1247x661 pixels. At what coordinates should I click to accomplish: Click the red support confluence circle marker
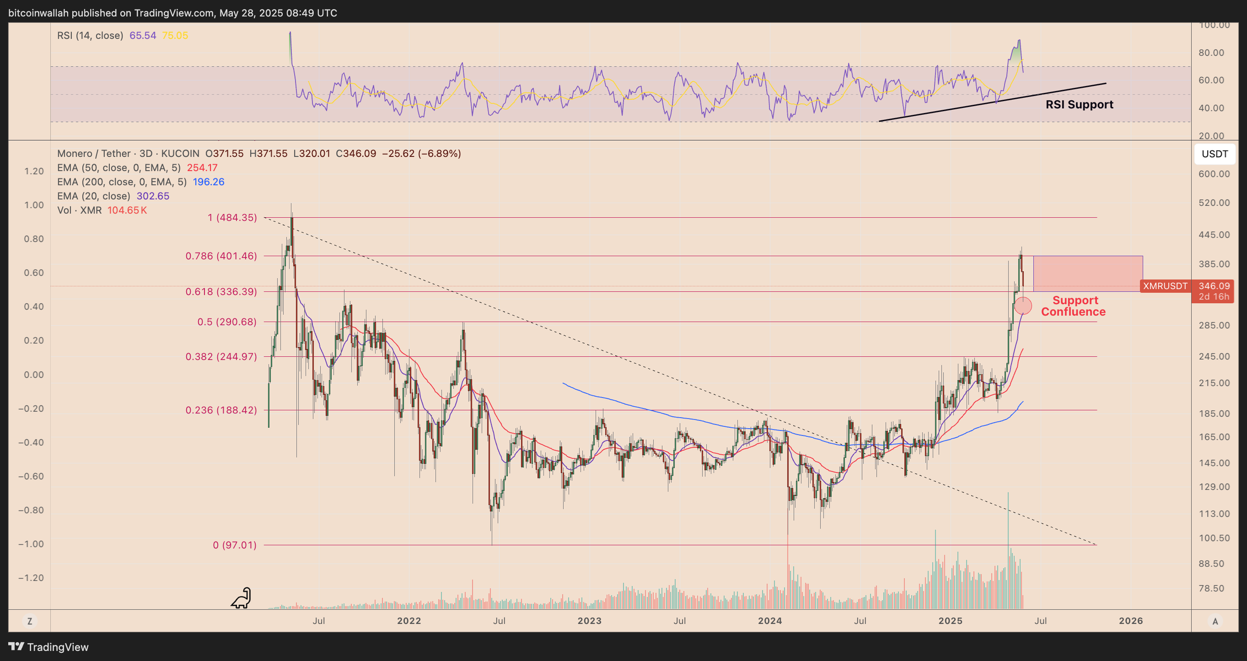(1023, 306)
